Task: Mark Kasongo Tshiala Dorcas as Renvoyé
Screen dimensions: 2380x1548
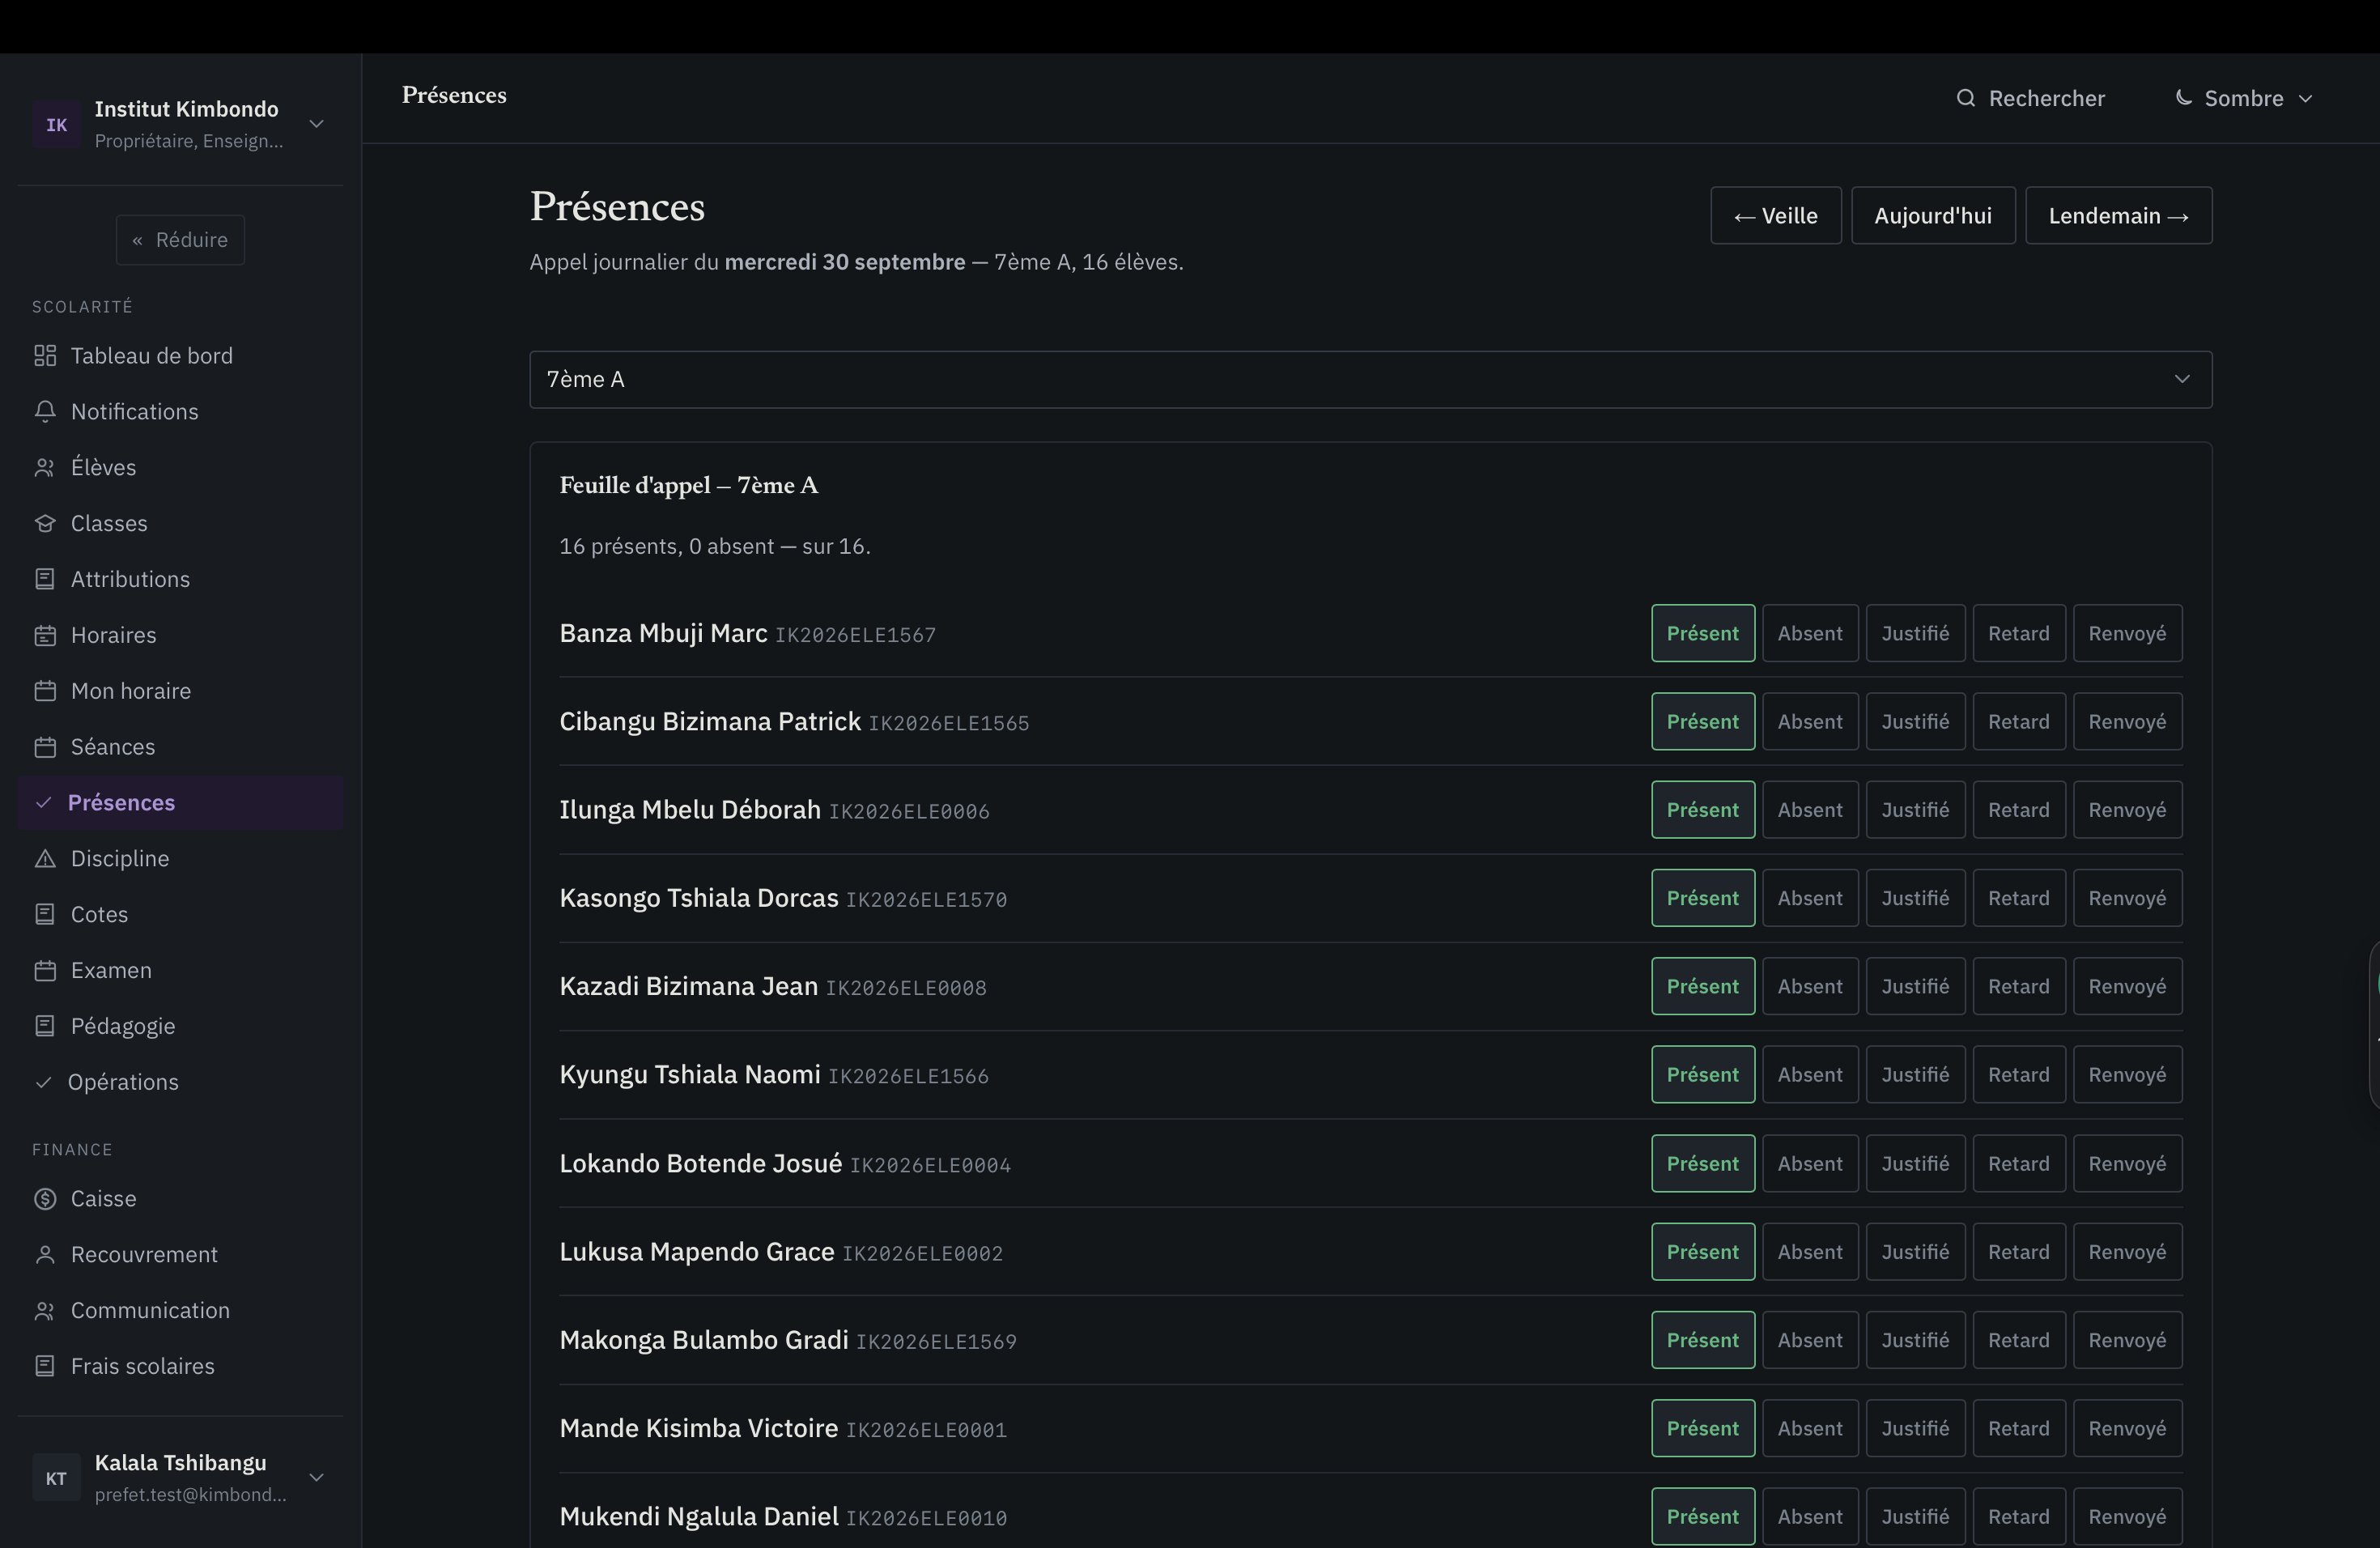Action: 2127,898
